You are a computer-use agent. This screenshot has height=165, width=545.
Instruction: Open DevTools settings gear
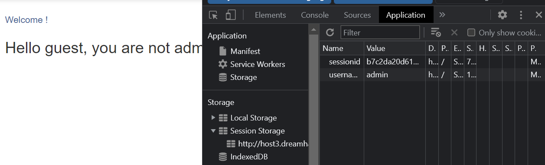tap(503, 15)
